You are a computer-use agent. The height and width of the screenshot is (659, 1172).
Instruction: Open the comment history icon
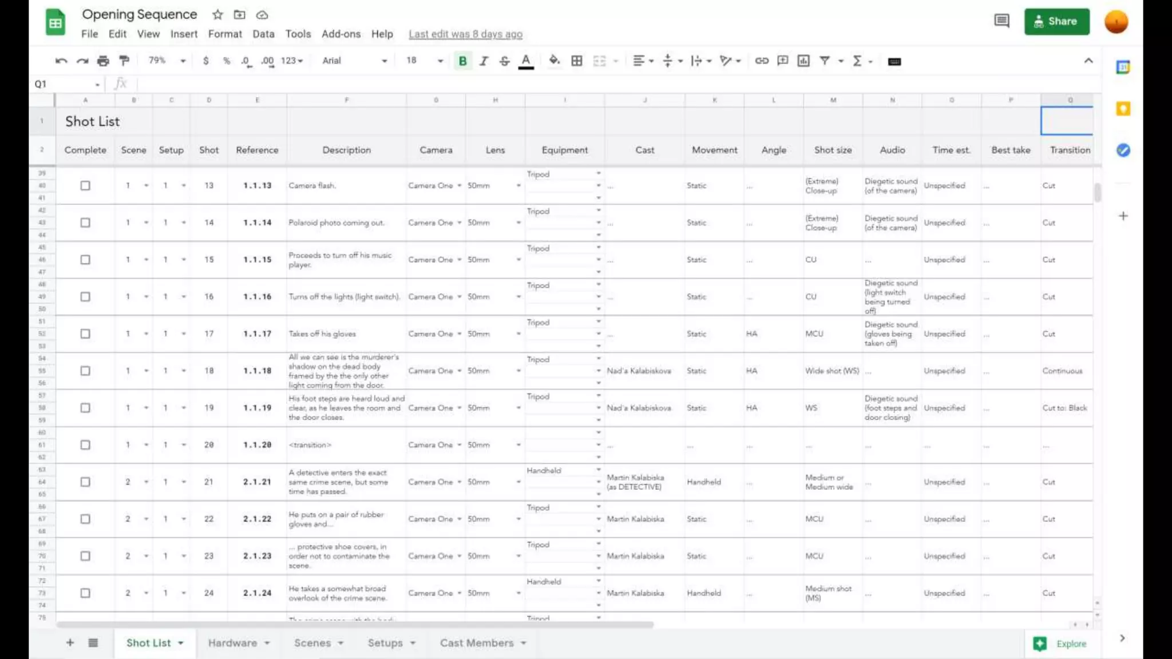(1001, 21)
